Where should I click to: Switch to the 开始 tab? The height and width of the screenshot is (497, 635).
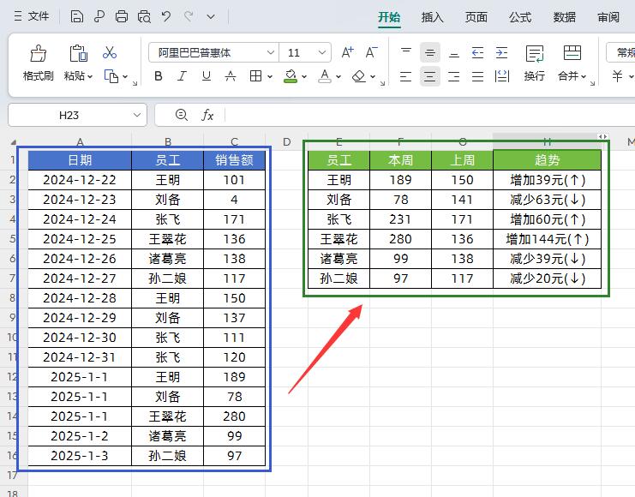point(389,17)
